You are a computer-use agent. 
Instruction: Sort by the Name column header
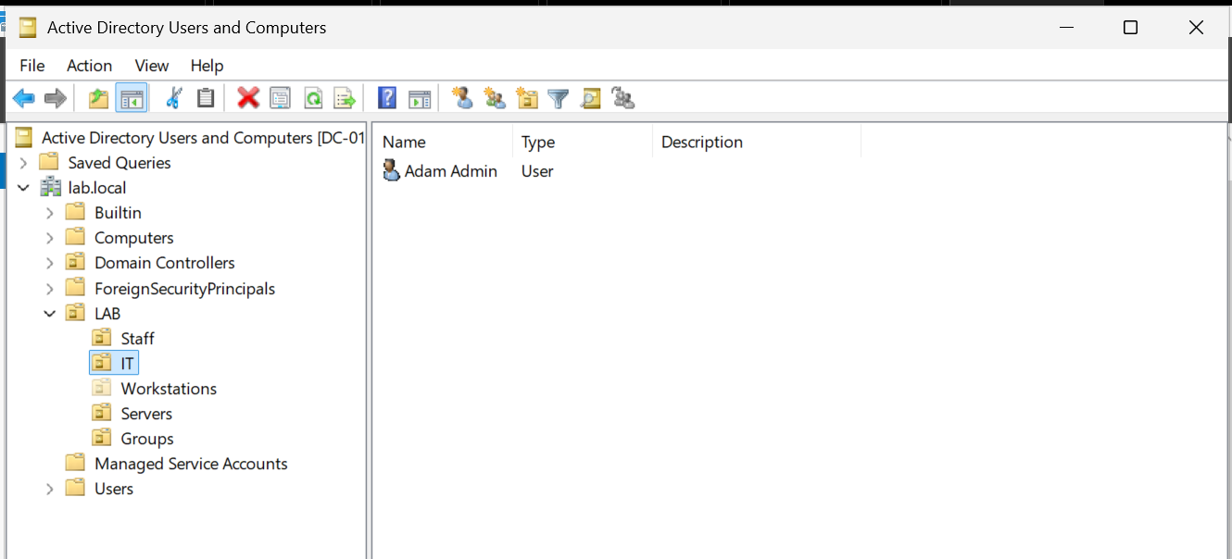pos(445,142)
